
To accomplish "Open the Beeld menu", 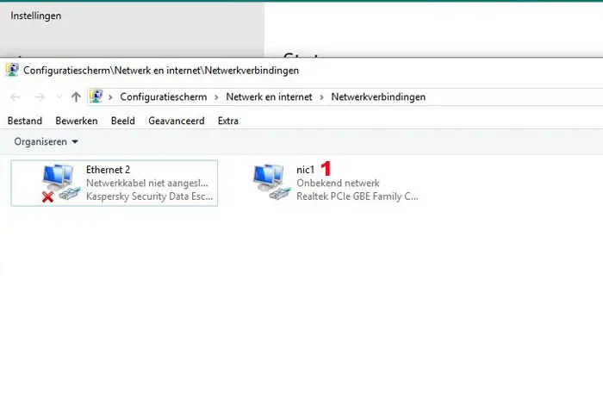I will [123, 121].
